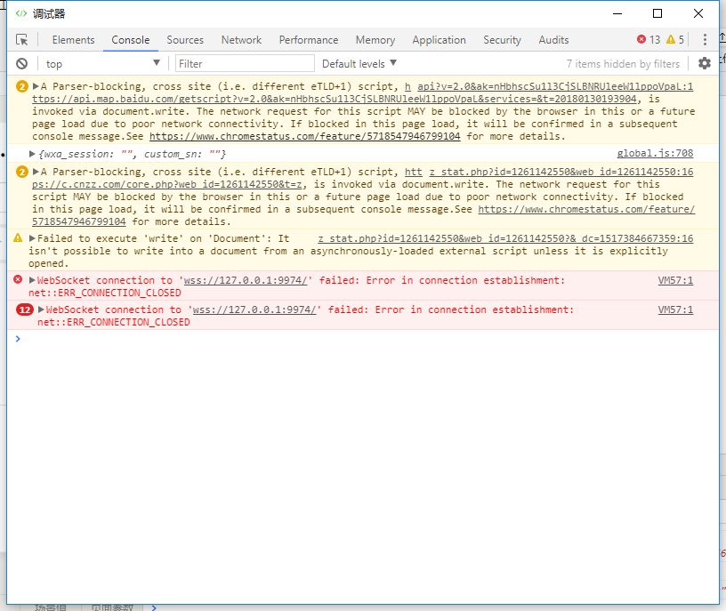Switch to the Network tab

coord(241,40)
